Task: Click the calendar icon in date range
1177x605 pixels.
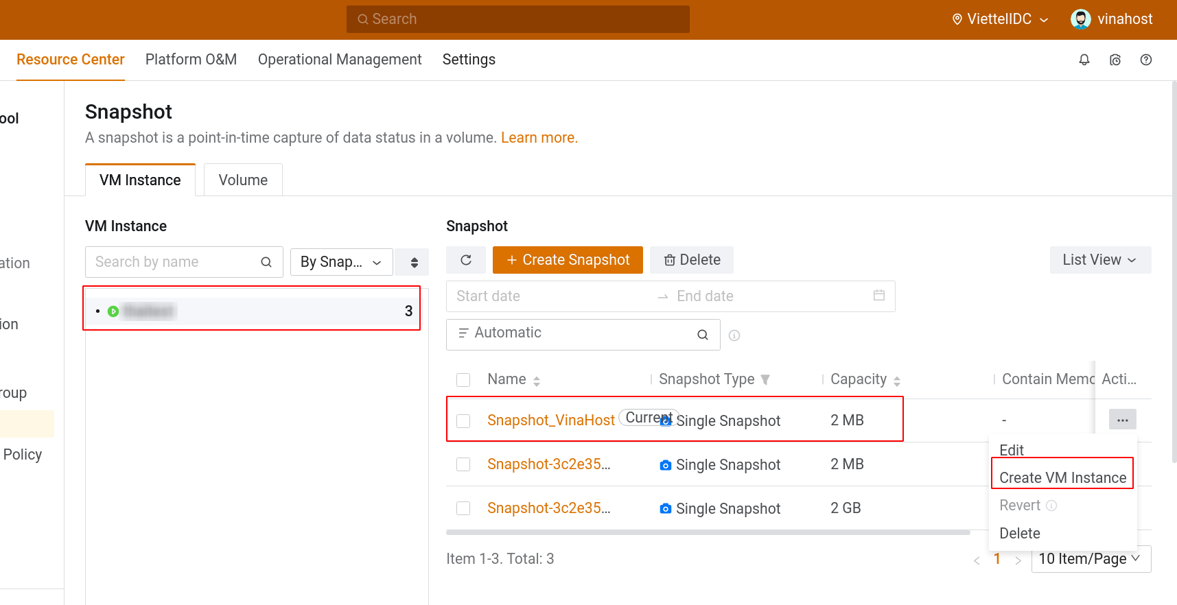Action: tap(878, 296)
